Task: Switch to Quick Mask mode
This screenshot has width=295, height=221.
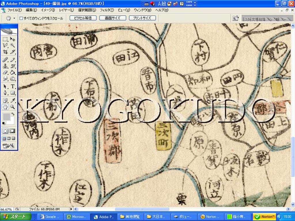Action: [12, 131]
